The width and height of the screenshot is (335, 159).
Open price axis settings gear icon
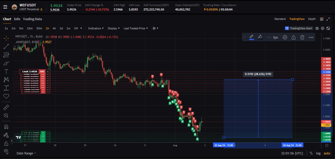(x=327, y=145)
